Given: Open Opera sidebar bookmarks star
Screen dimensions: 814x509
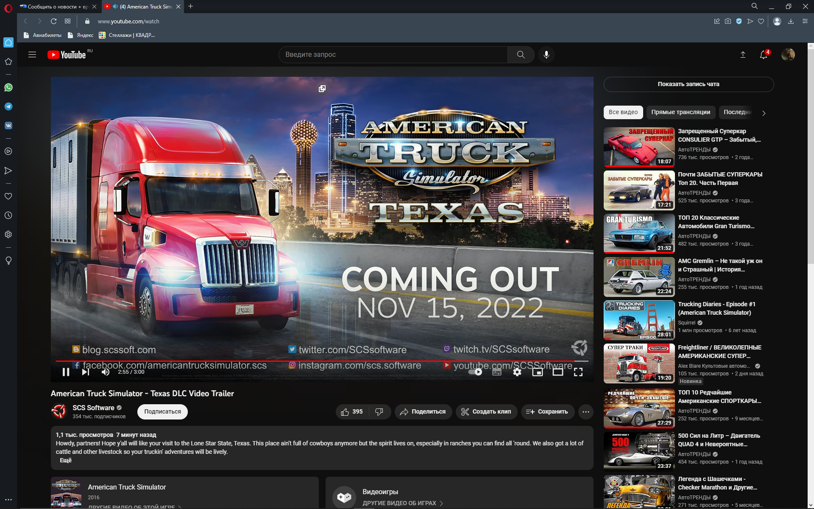Looking at the screenshot, I should point(8,62).
